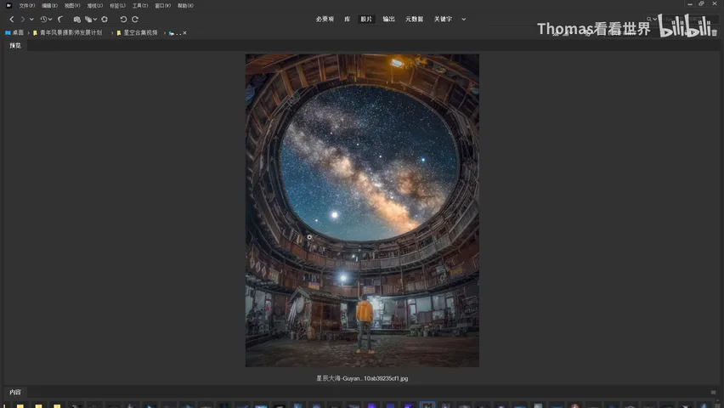Open the 视图 menu
The image size is (724, 408).
click(x=72, y=6)
